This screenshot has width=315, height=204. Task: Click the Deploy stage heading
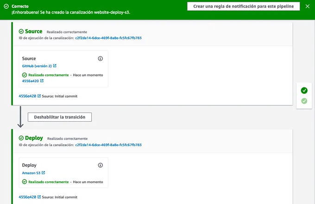coord(34,138)
